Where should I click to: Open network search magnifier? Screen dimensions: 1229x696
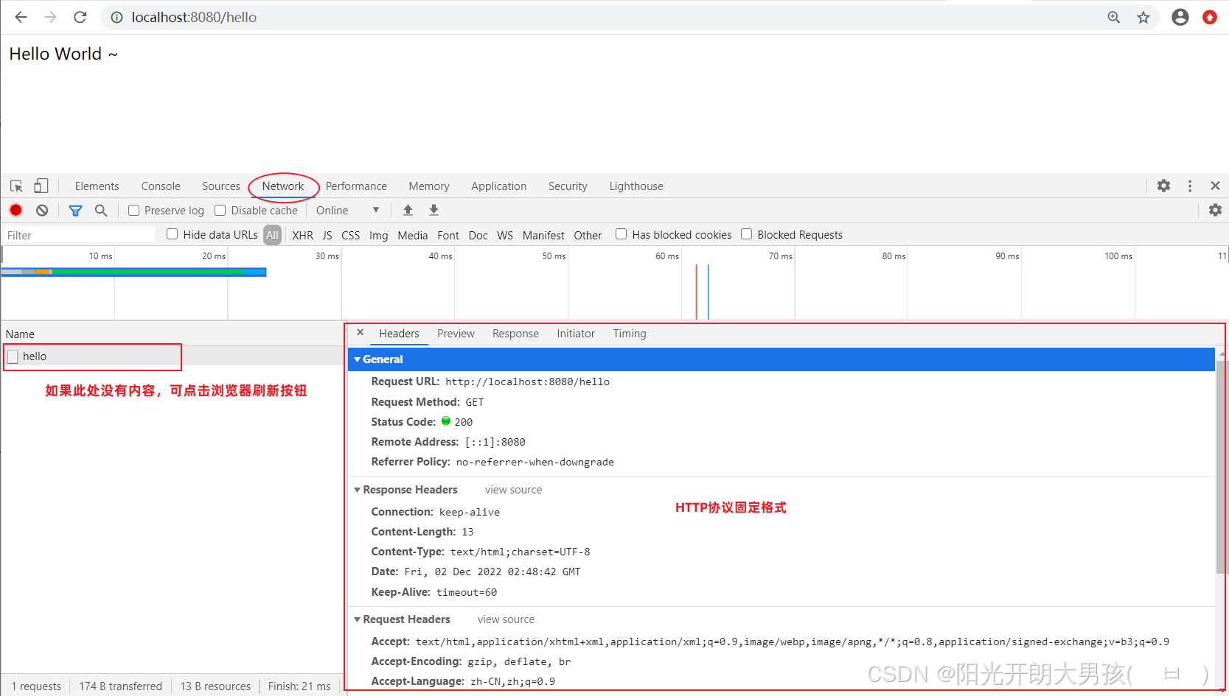point(101,210)
